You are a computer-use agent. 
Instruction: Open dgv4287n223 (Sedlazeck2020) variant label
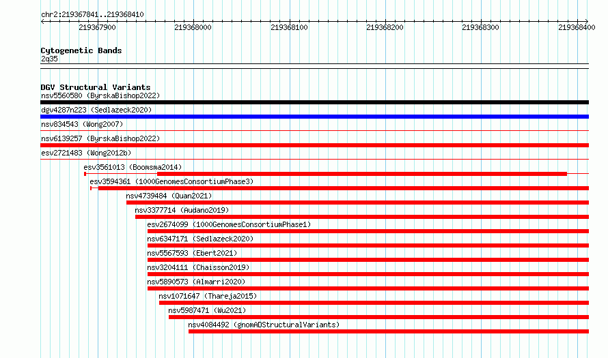96,110
